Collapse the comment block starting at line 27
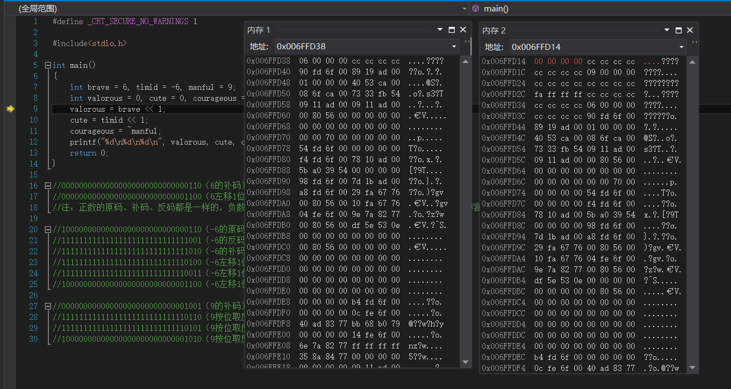The image size is (731, 389). 47,306
